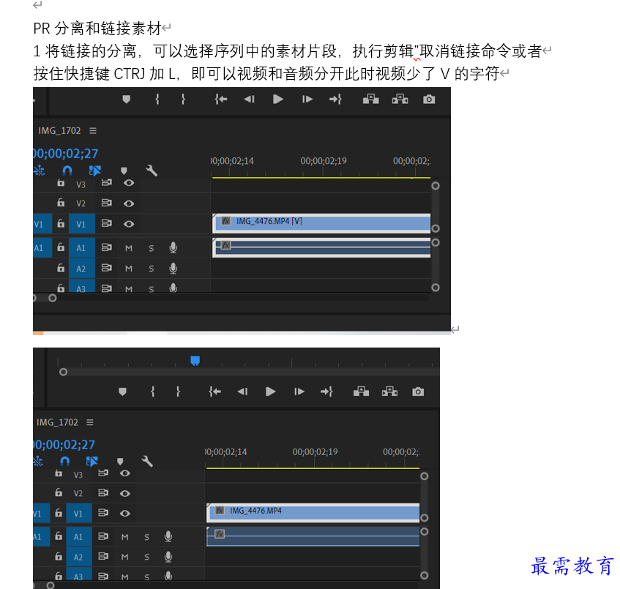Toggle V2 sync lock in upper timeline

point(106,203)
